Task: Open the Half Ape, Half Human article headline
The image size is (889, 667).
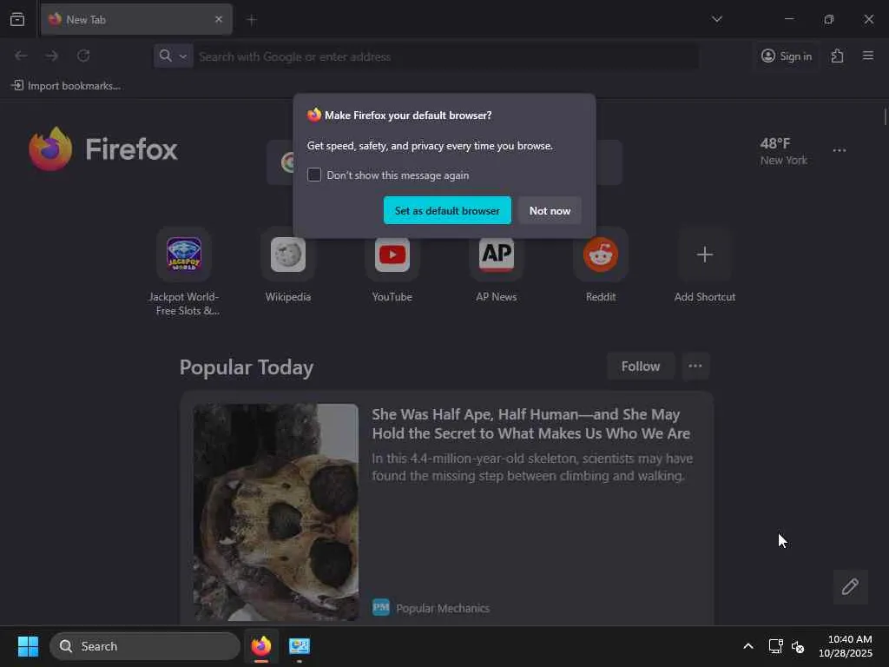Action: [x=530, y=424]
